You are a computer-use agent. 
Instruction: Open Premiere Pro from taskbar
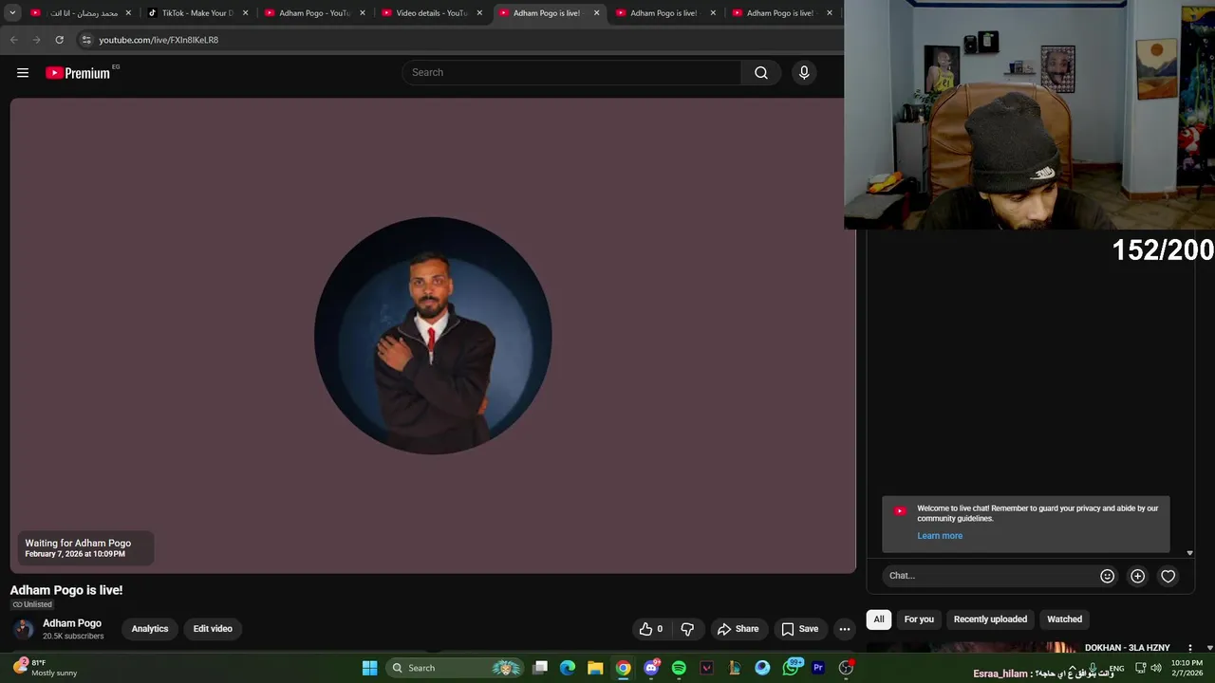(x=818, y=668)
